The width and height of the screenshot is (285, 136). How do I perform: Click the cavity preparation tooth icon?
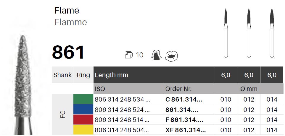coord(171,56)
